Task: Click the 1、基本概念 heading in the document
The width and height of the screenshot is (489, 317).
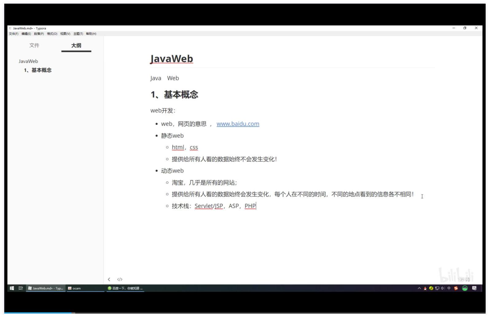Action: (174, 94)
